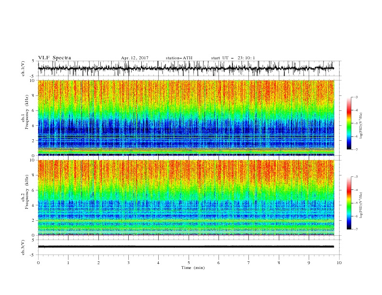Click the "4" kHz tick on ch.1 axis
Image resolution: width=382 pixels, height=295 pixels.
(33, 126)
